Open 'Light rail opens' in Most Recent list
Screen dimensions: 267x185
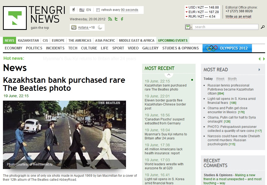164,181
